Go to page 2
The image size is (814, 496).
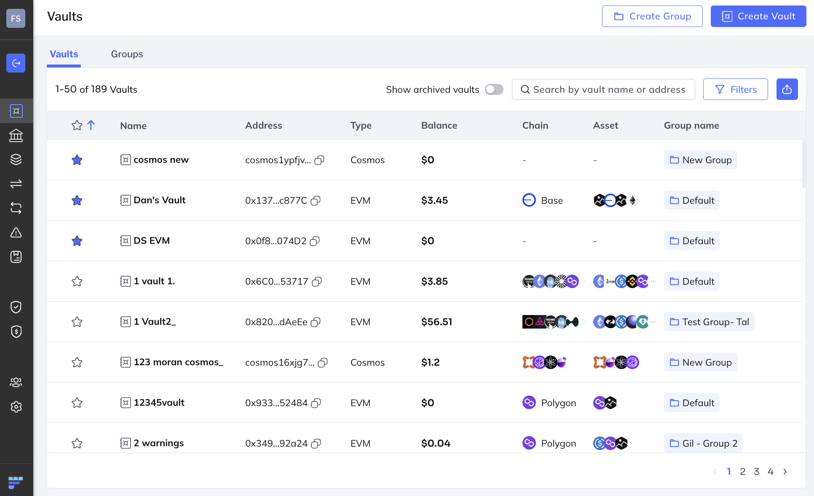[x=743, y=472]
